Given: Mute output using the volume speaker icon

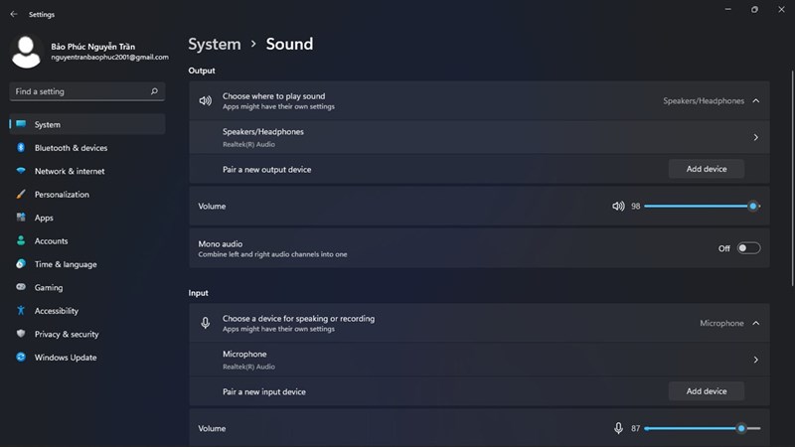Looking at the screenshot, I should point(618,207).
